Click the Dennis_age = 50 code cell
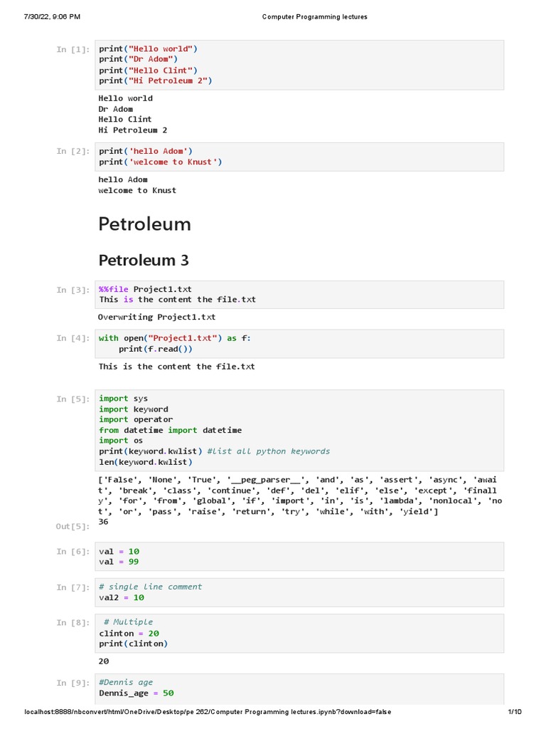Image resolution: width=546 pixels, height=729 pixels. click(x=299, y=688)
